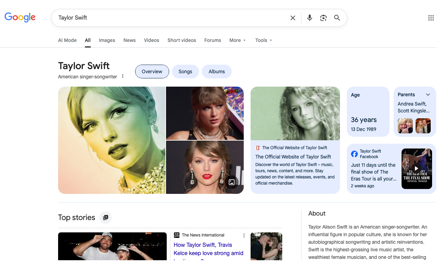This screenshot has width=440, height=275.
Task: Click inside the Taylor Swift search field
Action: coord(172,18)
